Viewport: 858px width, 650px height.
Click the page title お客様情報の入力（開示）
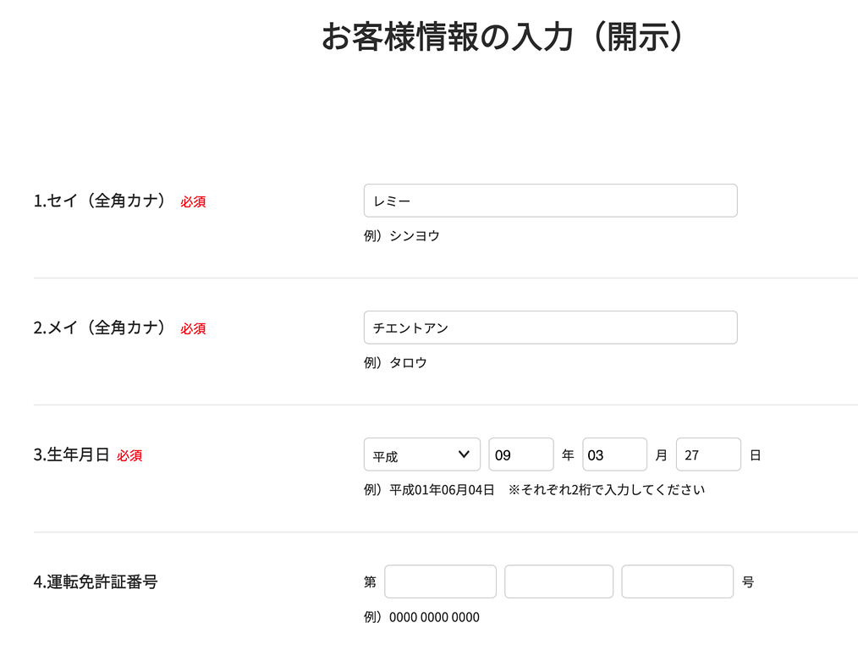(504, 37)
